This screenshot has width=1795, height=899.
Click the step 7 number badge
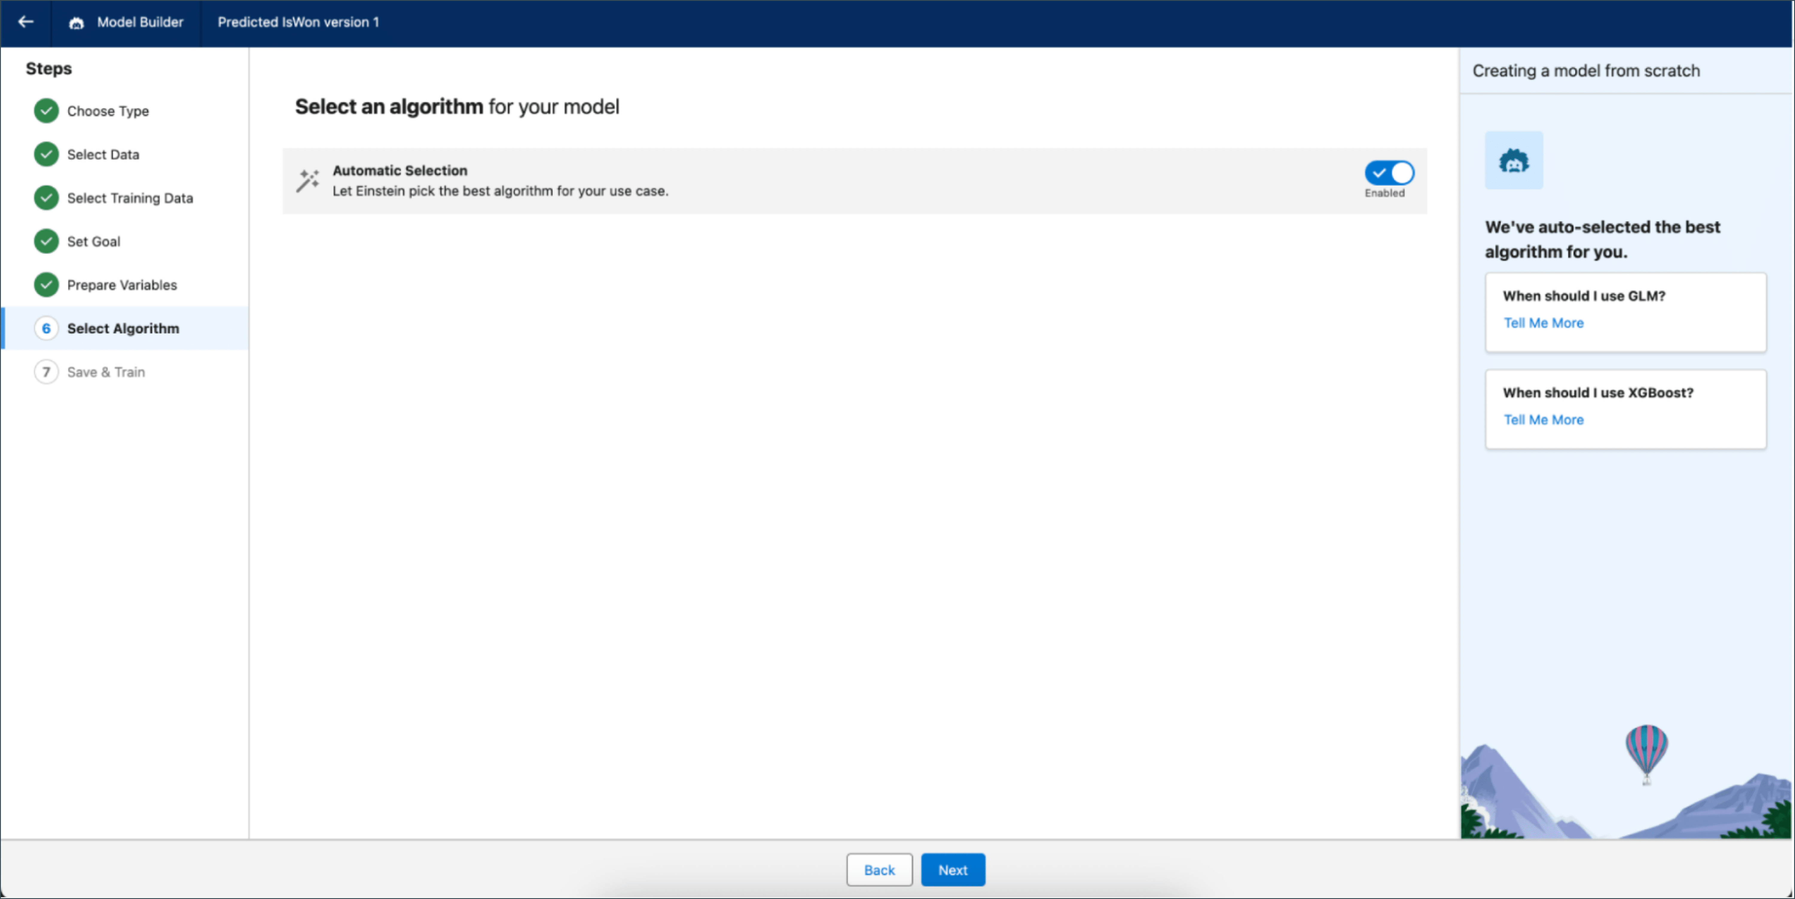[47, 372]
